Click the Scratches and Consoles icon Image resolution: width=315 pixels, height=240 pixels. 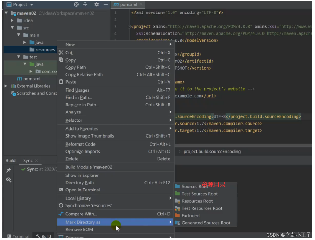click(x=13, y=93)
